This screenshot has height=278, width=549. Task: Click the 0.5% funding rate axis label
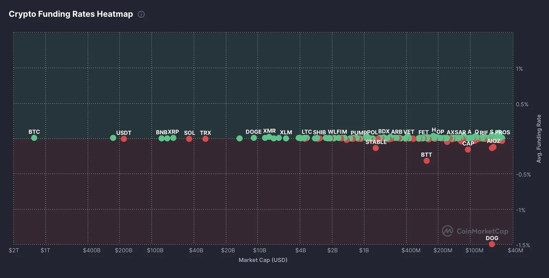coord(522,104)
